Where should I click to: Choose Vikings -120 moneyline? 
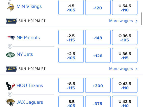tap(98, 7)
